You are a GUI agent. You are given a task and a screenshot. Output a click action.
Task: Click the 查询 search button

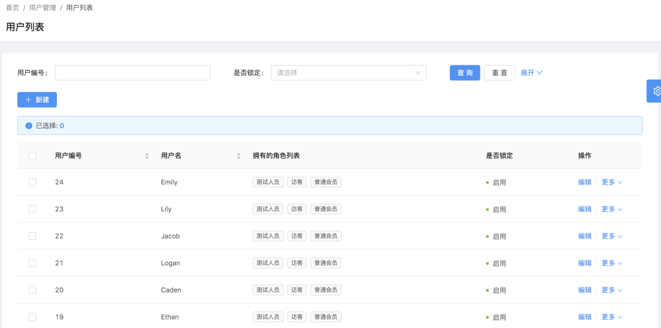click(x=465, y=72)
